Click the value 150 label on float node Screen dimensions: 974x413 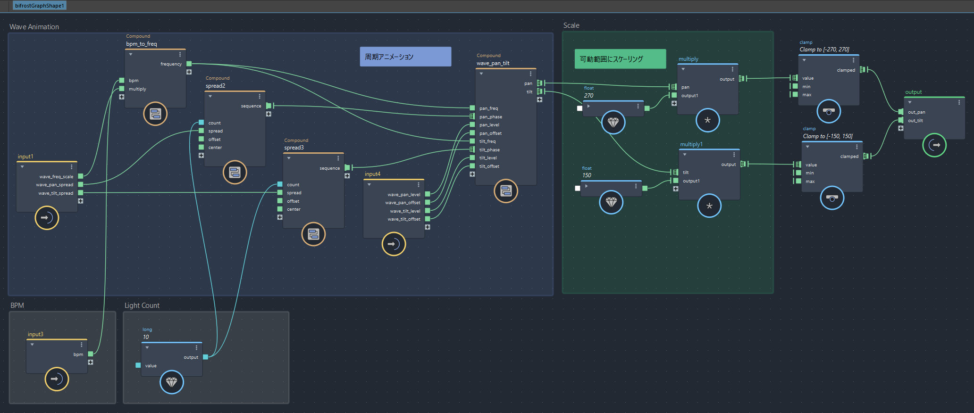[x=587, y=175]
